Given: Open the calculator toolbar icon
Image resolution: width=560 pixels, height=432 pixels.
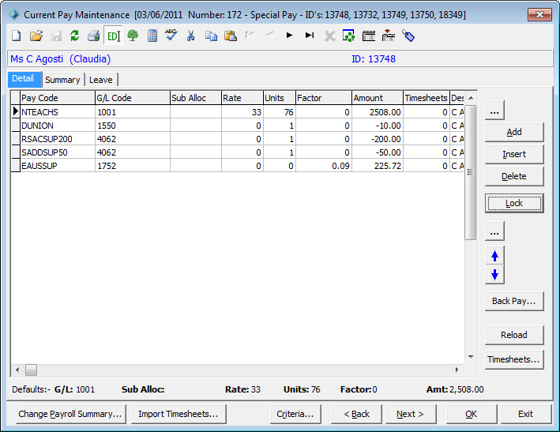Looking at the screenshot, I should tap(152, 36).
